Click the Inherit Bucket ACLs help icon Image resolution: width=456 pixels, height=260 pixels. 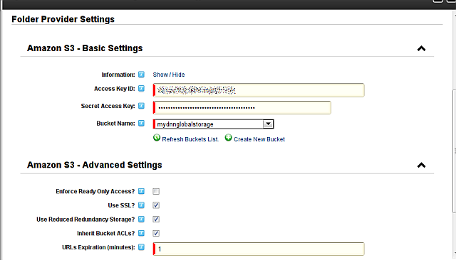[x=141, y=233]
